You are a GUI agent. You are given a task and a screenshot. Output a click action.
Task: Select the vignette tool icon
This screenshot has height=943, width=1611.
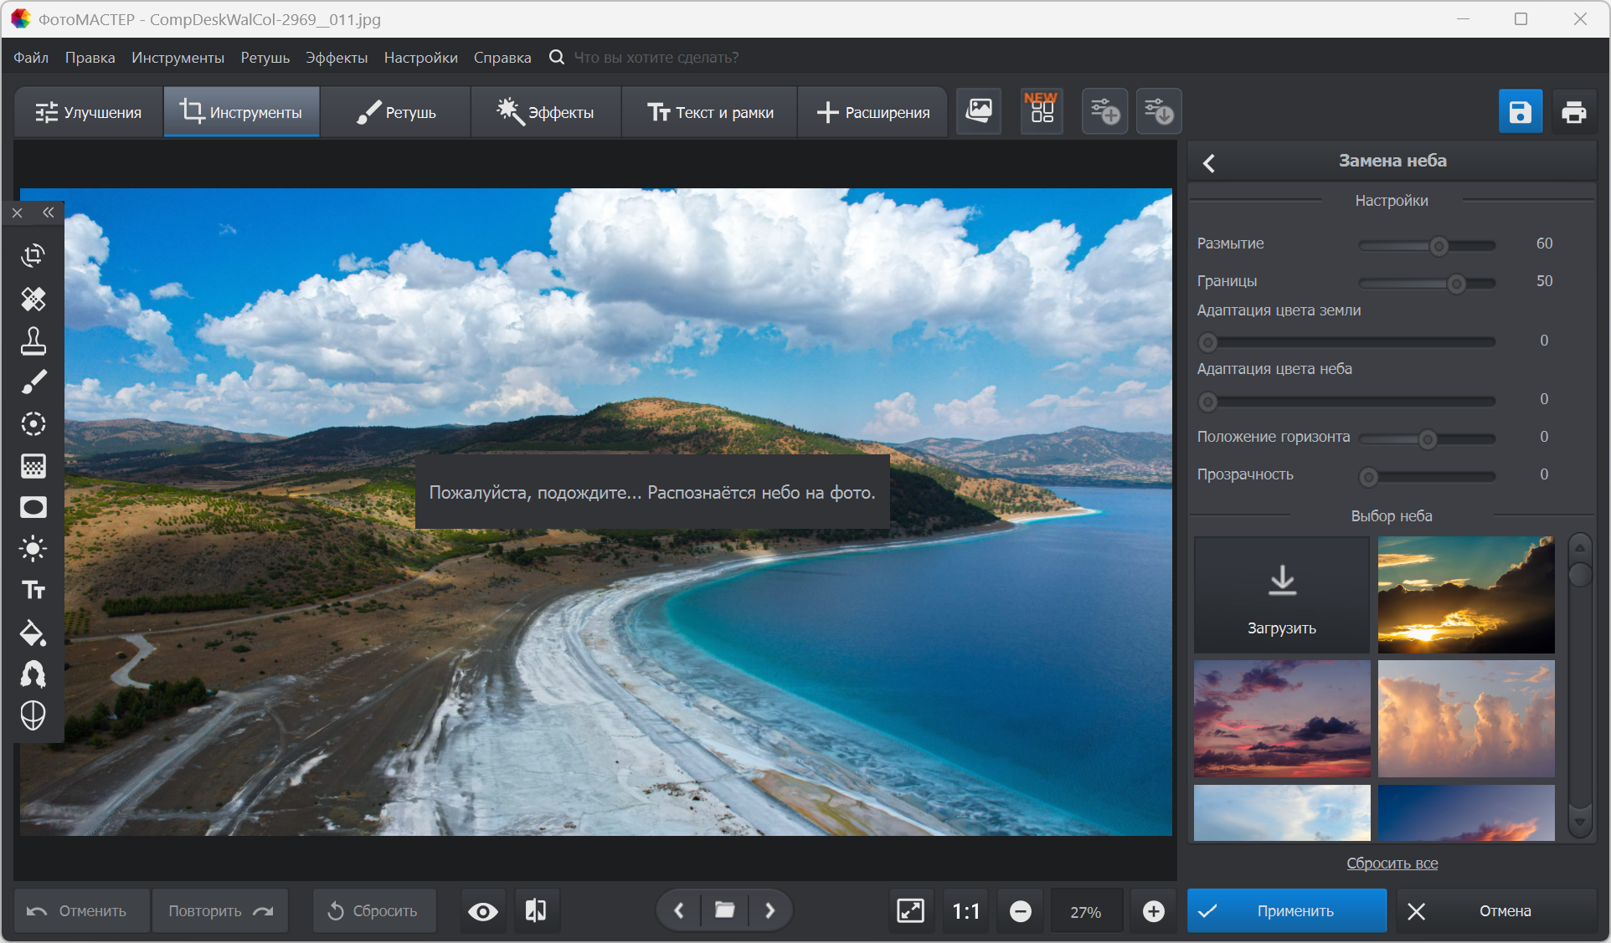pyautogui.click(x=33, y=508)
